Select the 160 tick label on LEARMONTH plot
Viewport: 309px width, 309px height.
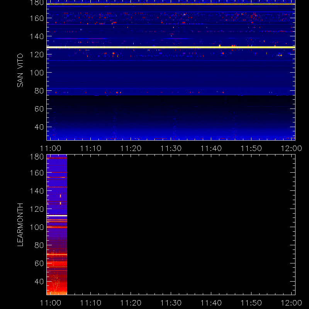click(37, 173)
